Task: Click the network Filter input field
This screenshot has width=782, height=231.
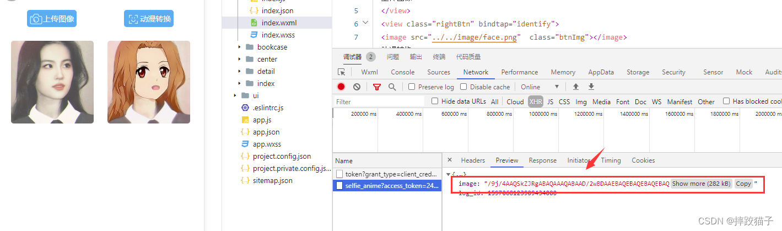Action: 379,101
